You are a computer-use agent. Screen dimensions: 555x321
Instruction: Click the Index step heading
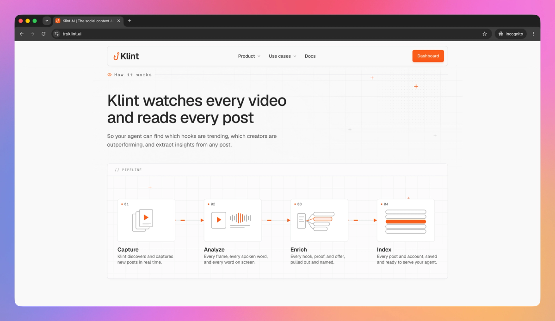coord(384,250)
